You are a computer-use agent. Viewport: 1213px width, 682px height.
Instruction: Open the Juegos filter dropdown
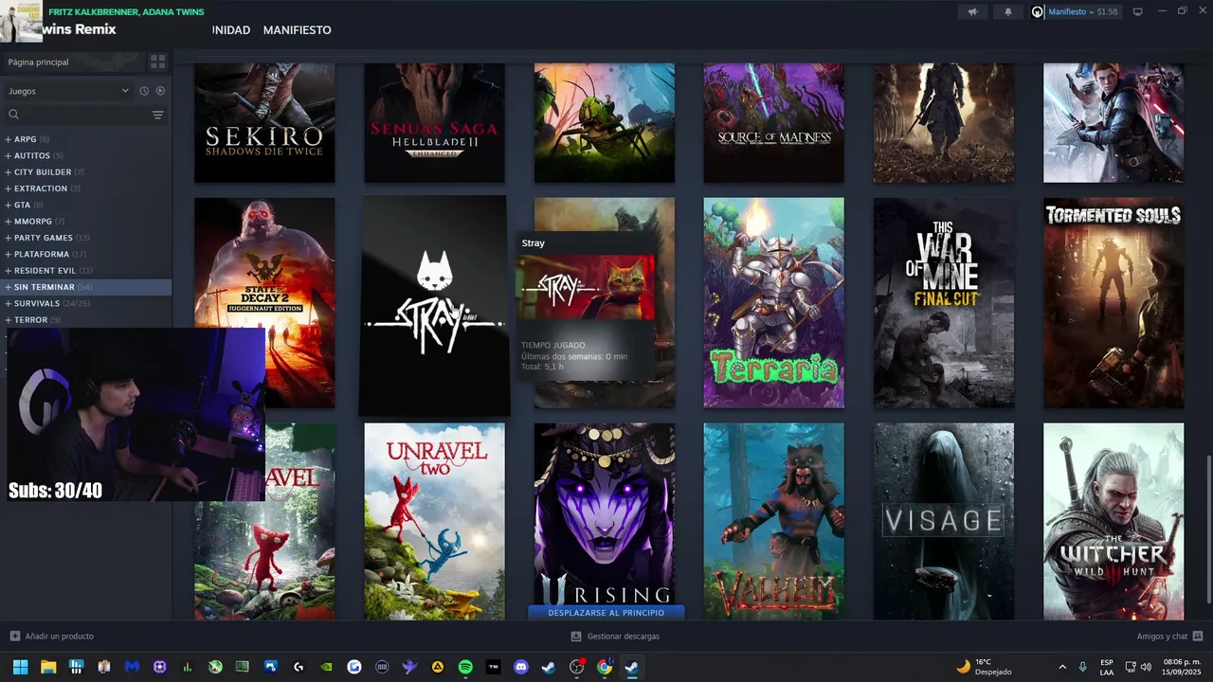[x=68, y=91]
